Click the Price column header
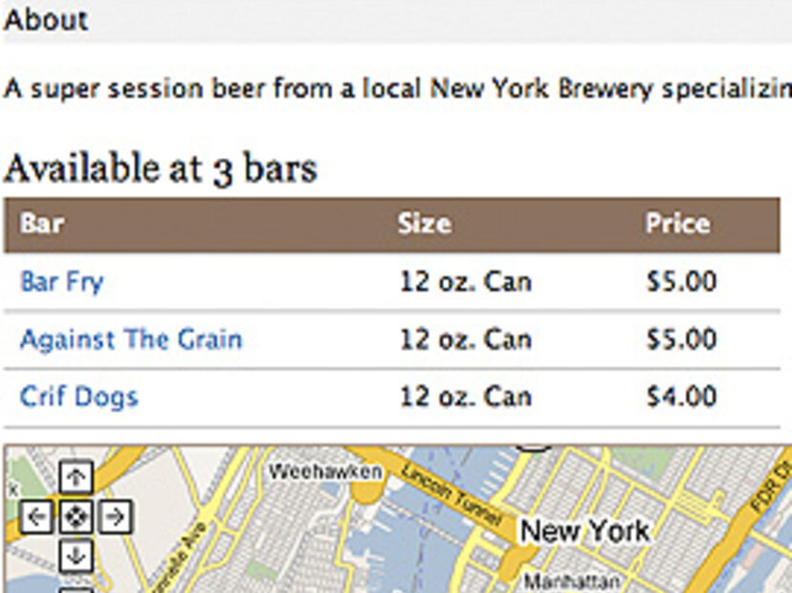792x593 pixels. 677,224
